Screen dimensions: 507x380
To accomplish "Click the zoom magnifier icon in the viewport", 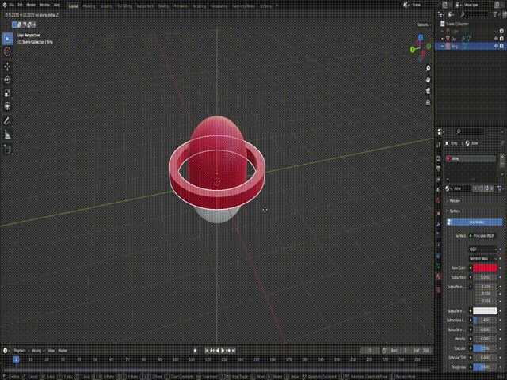I will coord(428,66).
